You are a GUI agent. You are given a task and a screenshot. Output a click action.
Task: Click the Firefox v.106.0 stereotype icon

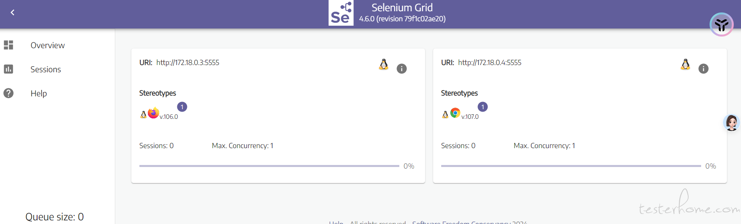[x=154, y=113]
